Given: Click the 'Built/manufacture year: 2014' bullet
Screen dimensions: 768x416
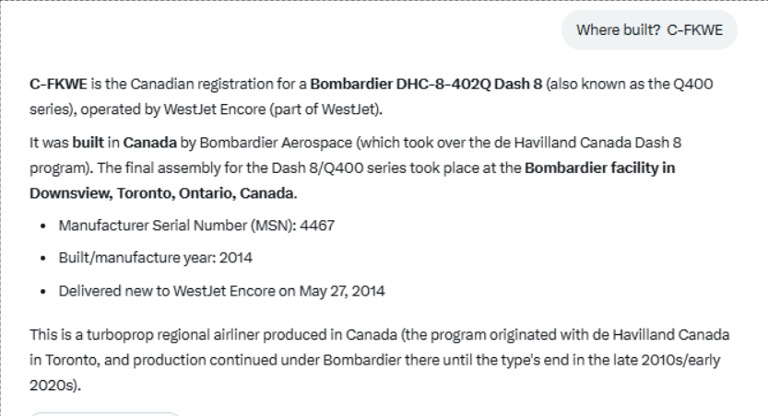Looking at the screenshot, I should [156, 258].
